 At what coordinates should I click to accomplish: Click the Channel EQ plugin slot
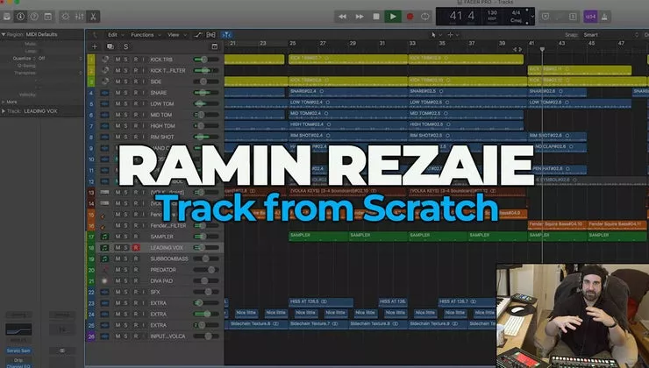19,363
